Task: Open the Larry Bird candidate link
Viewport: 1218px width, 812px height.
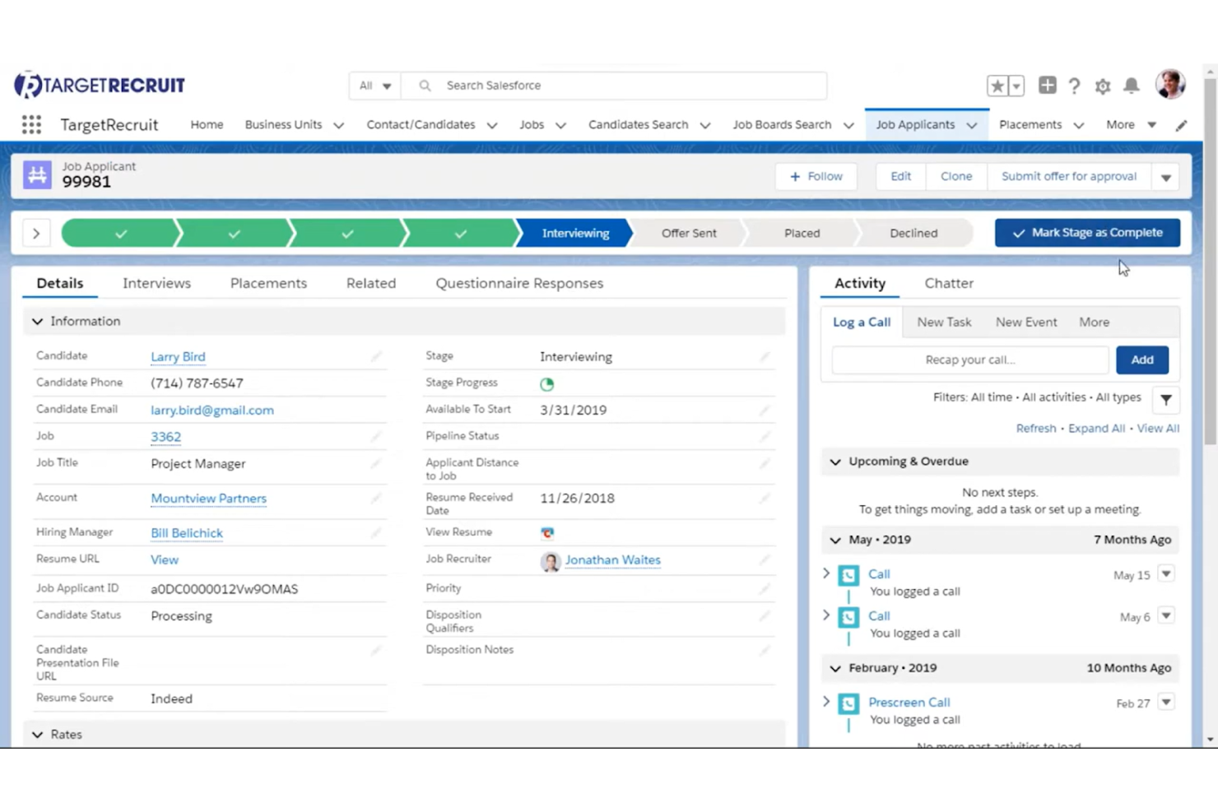Action: 178,356
